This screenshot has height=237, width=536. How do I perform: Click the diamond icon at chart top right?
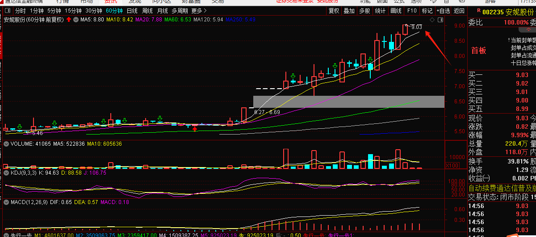[432, 20]
